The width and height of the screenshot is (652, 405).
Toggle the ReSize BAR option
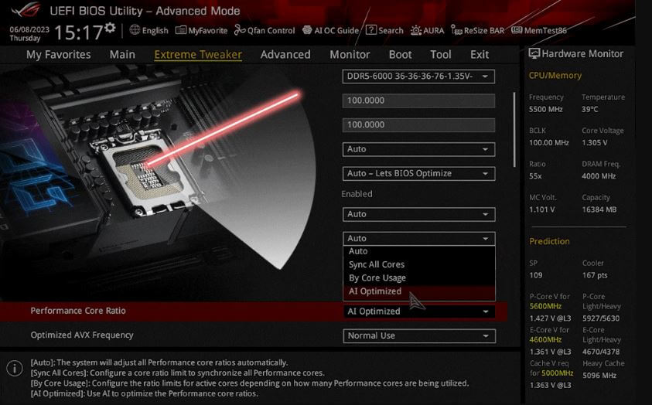pos(477,30)
